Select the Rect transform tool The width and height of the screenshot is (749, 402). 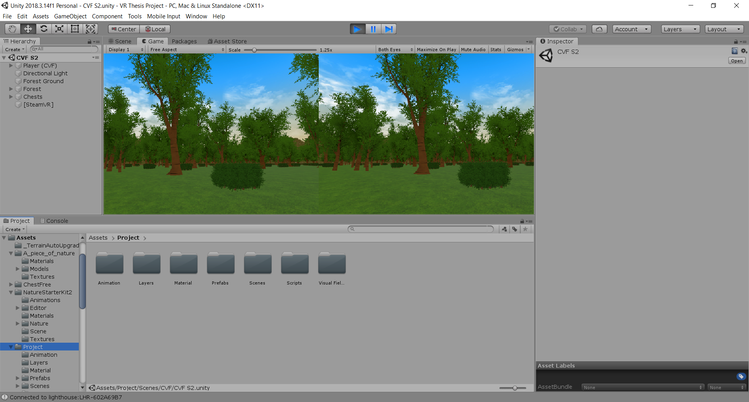75,29
